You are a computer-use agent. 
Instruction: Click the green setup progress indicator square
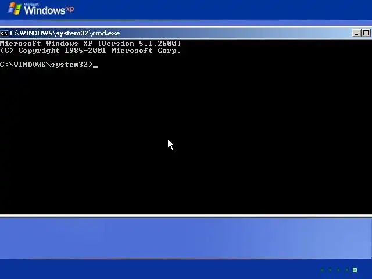pyautogui.click(x=355, y=270)
